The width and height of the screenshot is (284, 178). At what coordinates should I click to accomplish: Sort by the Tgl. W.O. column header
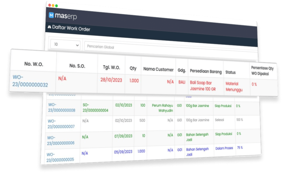111,67
